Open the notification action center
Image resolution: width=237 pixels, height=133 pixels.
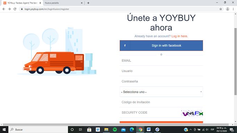232,130
